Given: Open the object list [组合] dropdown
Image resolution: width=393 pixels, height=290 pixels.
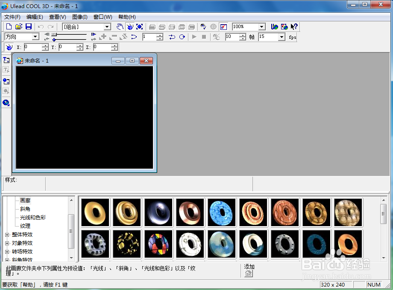Looking at the screenshot, I should 107,27.
